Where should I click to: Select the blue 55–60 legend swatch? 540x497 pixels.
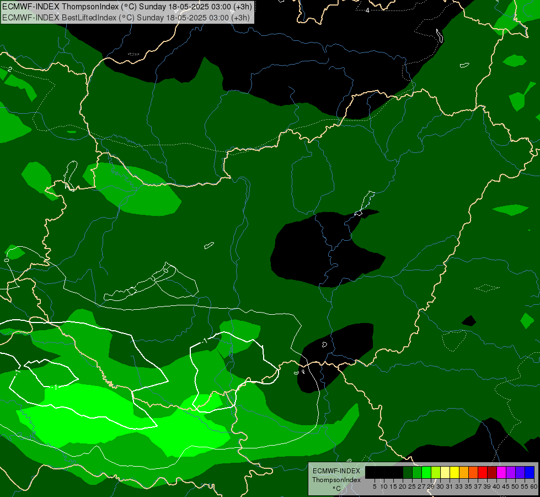coord(529,473)
